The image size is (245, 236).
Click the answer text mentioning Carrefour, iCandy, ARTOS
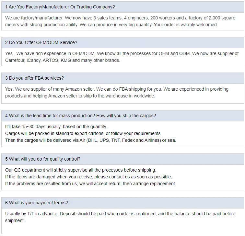pyautogui.click(x=122, y=57)
